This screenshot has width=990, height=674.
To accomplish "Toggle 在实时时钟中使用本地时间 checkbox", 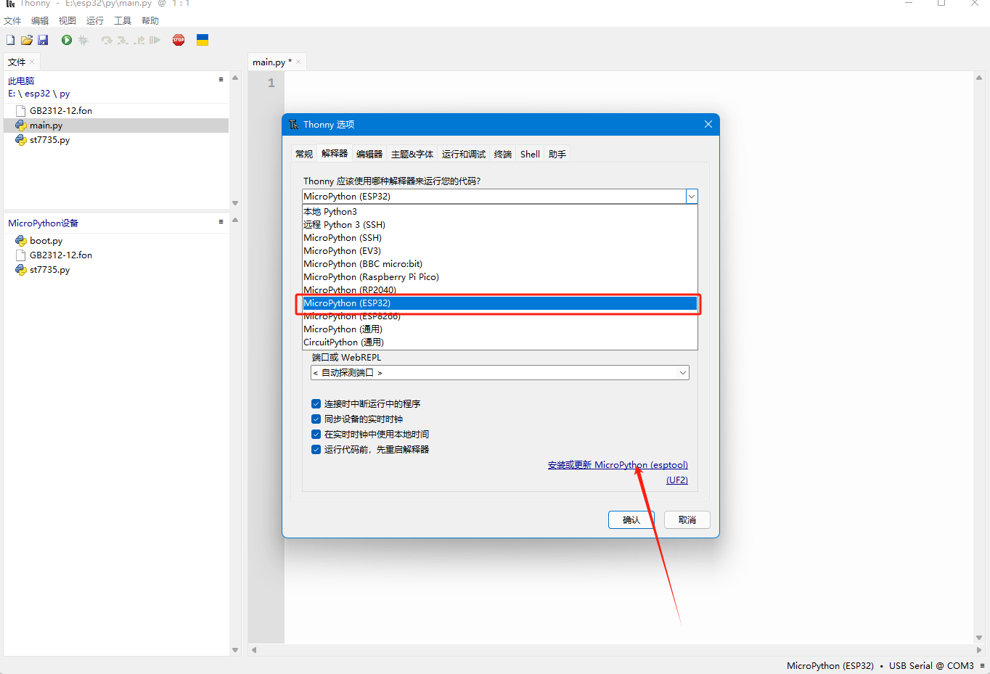I will coord(316,434).
